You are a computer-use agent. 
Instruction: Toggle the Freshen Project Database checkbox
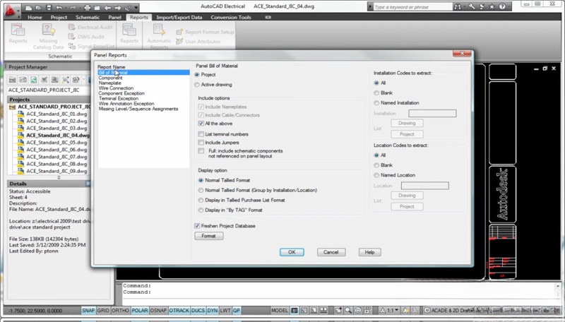pos(197,226)
